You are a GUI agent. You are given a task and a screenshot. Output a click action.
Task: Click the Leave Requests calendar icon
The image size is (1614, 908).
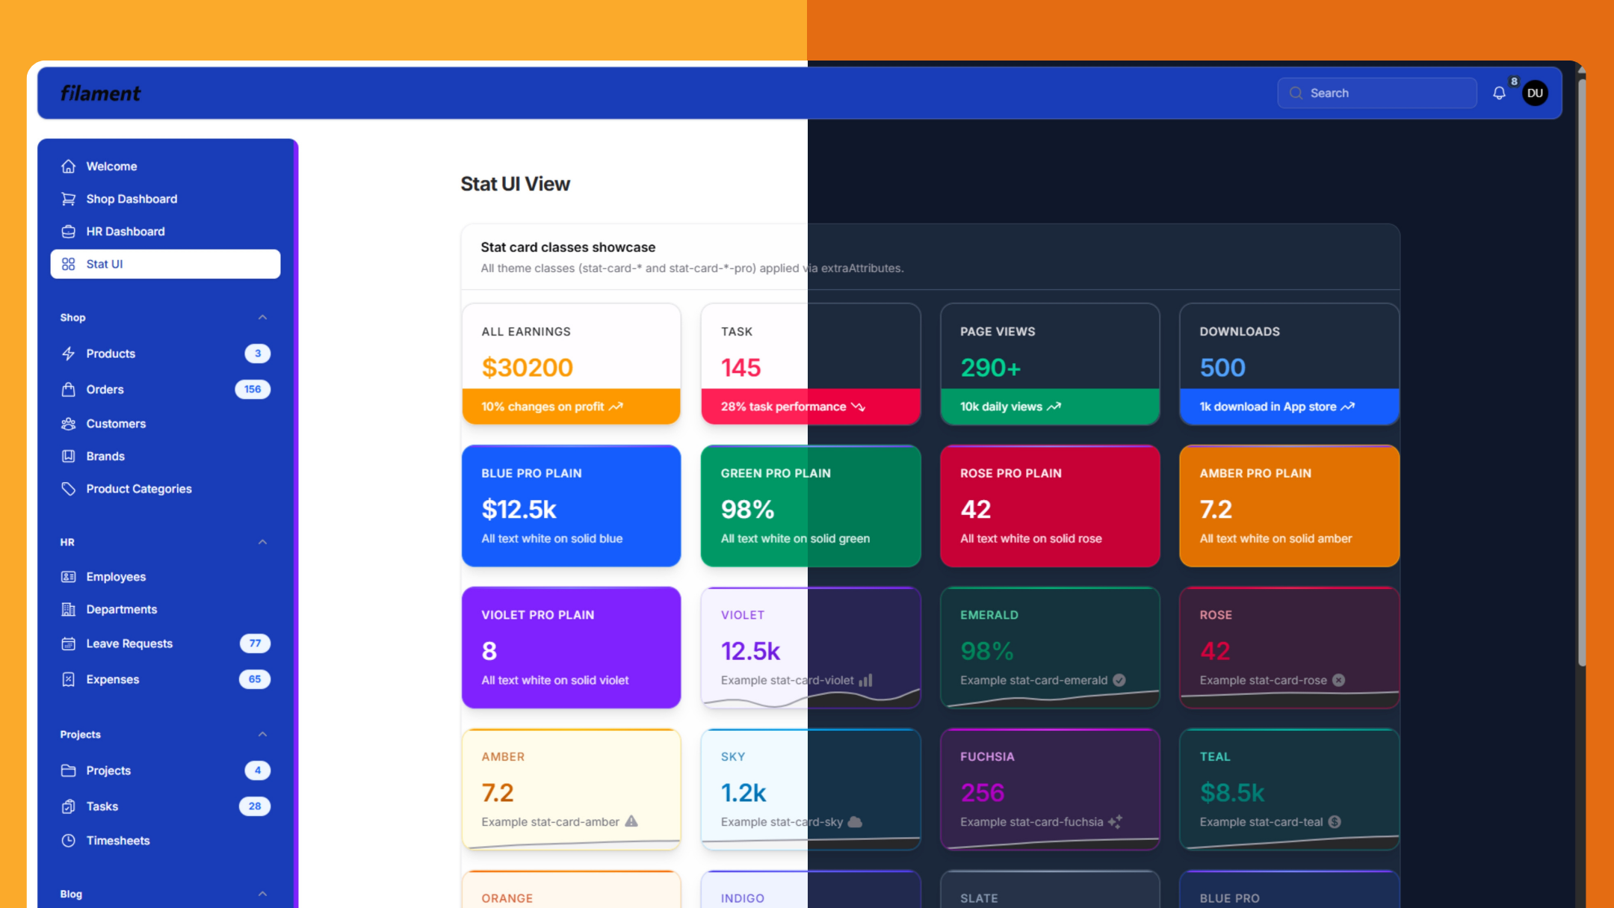[x=68, y=643]
